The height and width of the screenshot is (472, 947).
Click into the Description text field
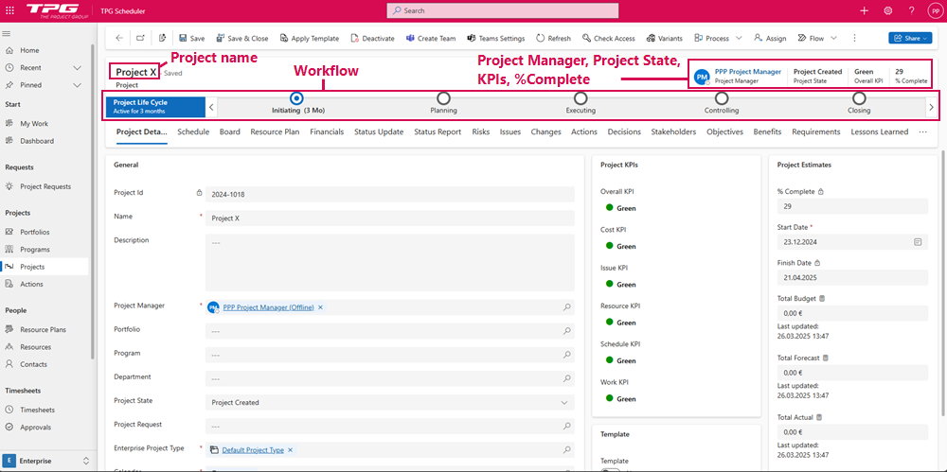pyautogui.click(x=388, y=262)
